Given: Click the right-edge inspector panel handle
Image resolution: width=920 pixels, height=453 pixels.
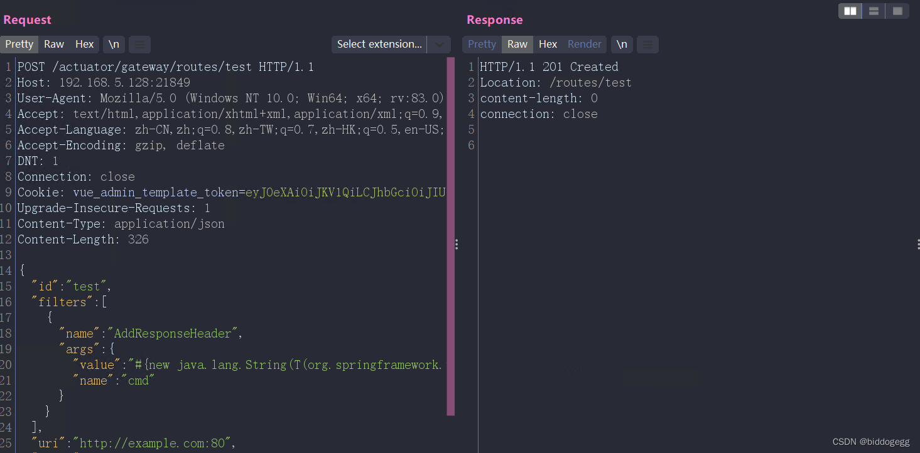Looking at the screenshot, I should 918,244.
